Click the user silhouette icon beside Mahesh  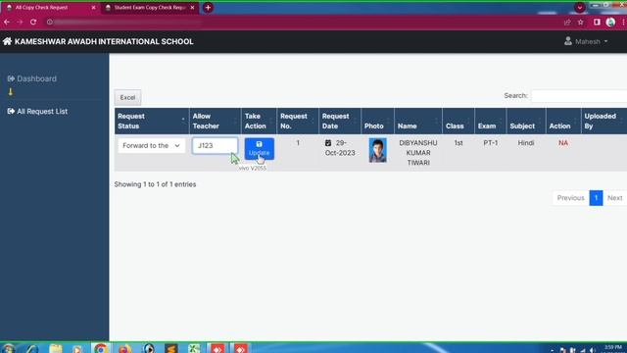[x=568, y=41]
